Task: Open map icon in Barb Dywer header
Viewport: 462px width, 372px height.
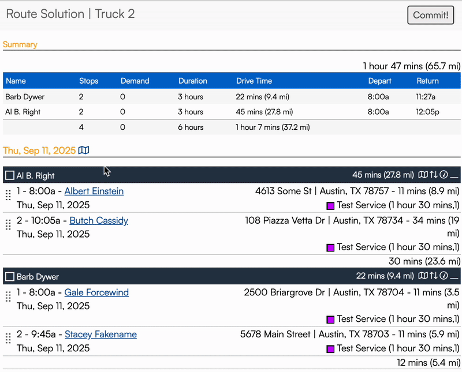Action: (x=423, y=276)
